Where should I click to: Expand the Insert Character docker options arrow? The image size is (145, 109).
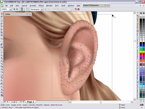[x=105, y=5]
